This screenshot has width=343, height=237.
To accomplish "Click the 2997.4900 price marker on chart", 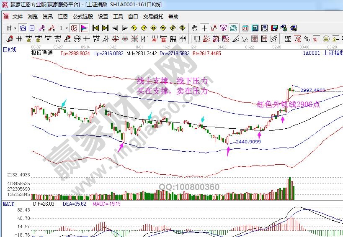I will click(313, 90).
